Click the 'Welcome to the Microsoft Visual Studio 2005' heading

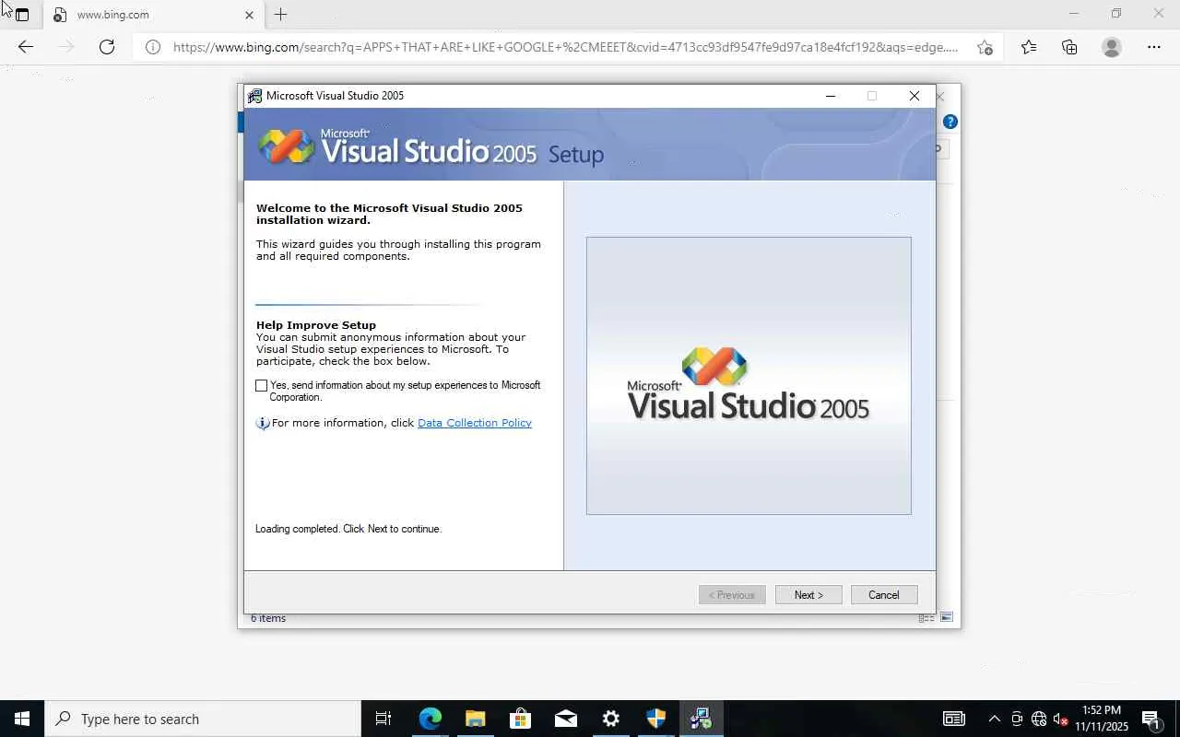click(x=389, y=214)
